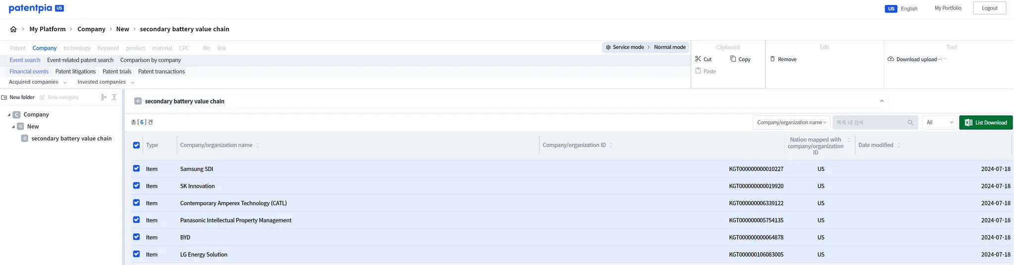Image resolution: width=1014 pixels, height=265 pixels.
Task: Go to Company in breadcrumb
Action: [x=91, y=29]
